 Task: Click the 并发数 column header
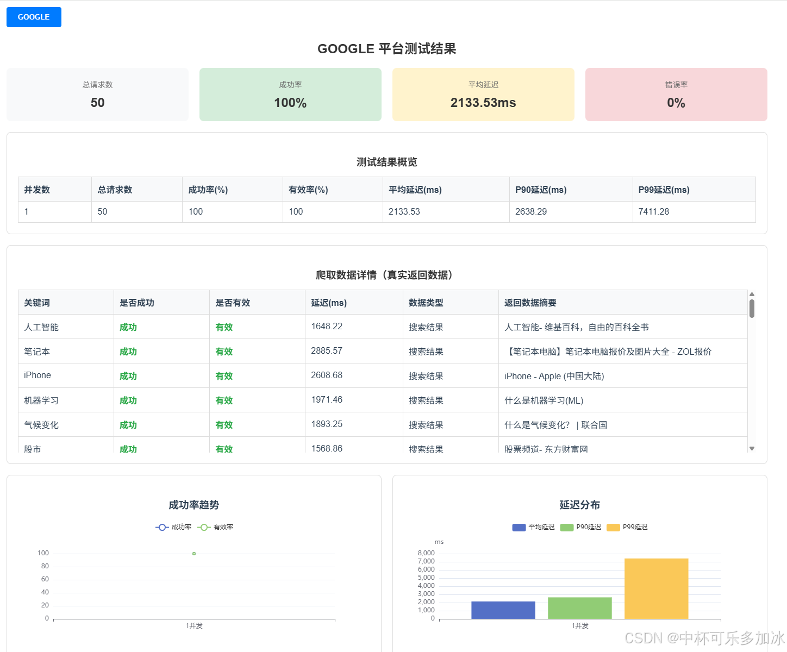[x=55, y=190]
